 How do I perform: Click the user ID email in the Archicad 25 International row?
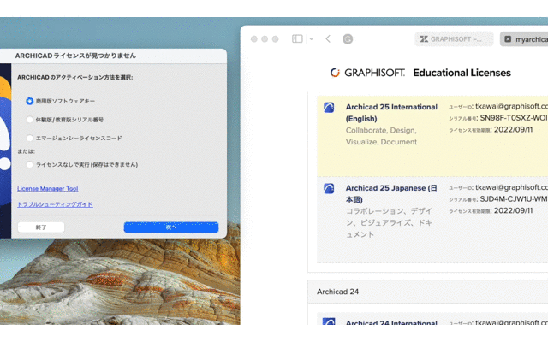(x=512, y=106)
